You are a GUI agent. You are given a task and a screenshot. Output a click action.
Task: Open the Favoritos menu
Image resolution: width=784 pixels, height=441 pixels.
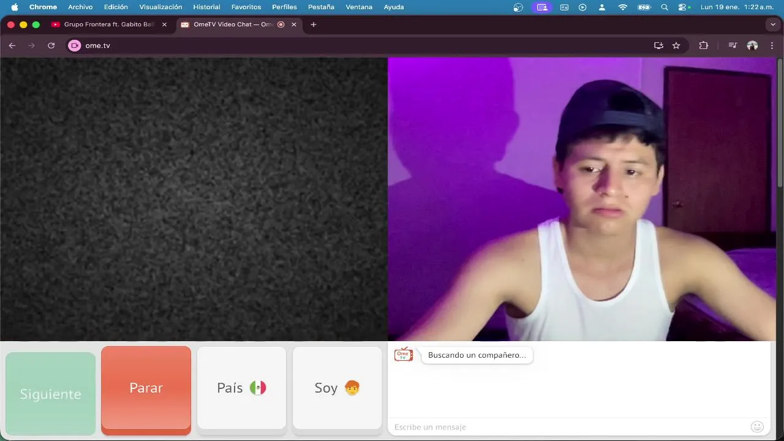click(x=246, y=7)
